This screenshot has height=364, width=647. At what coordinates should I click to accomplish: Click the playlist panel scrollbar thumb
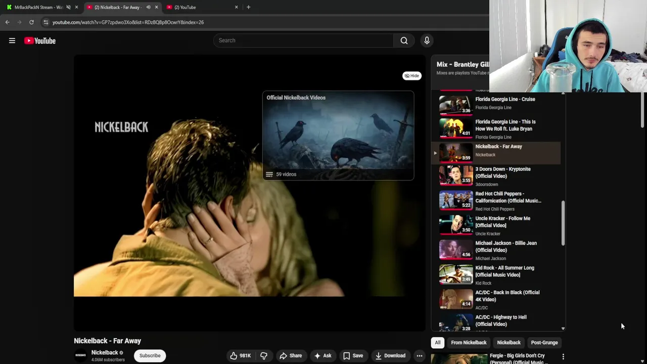click(x=563, y=223)
